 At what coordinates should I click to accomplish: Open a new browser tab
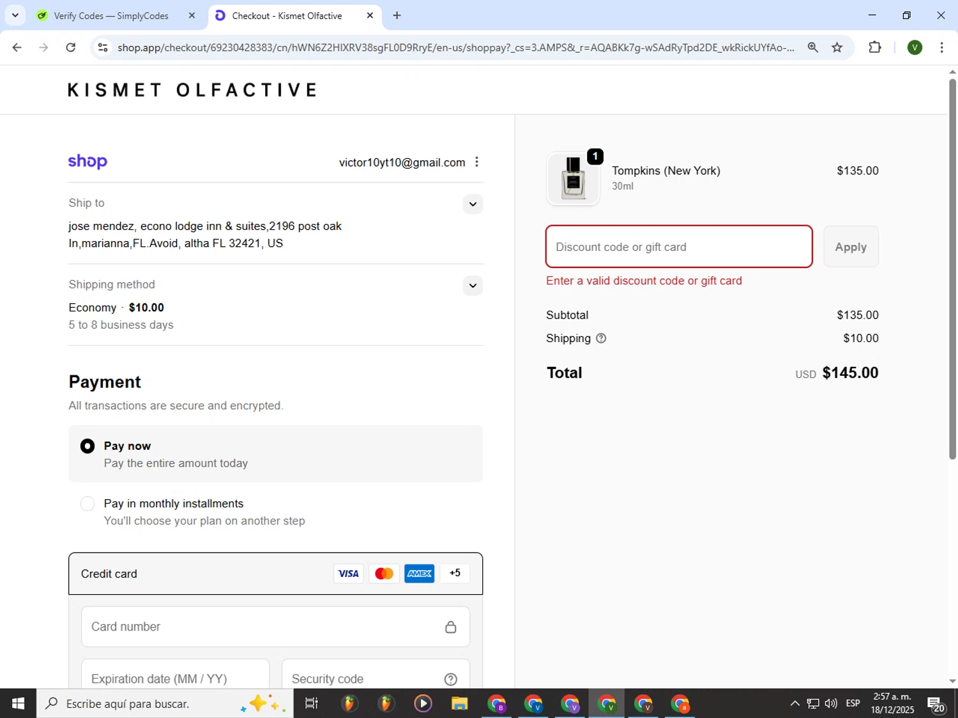(x=397, y=15)
